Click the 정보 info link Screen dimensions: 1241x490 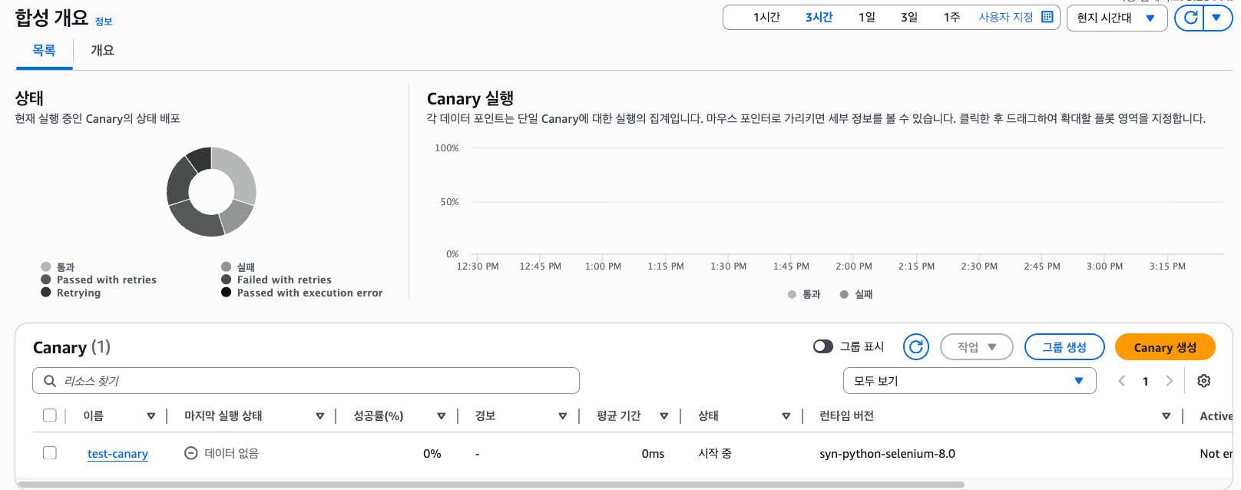pos(104,22)
